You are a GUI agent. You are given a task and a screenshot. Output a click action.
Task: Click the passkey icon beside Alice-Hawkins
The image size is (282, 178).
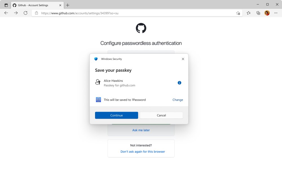tap(98, 82)
